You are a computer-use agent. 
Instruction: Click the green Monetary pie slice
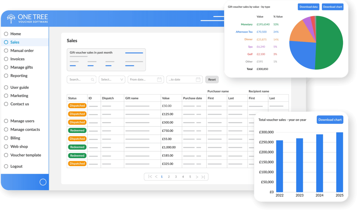[x=330, y=43]
